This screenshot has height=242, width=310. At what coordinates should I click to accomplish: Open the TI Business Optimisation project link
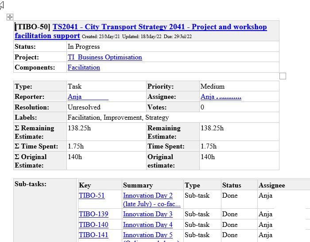click(x=105, y=57)
